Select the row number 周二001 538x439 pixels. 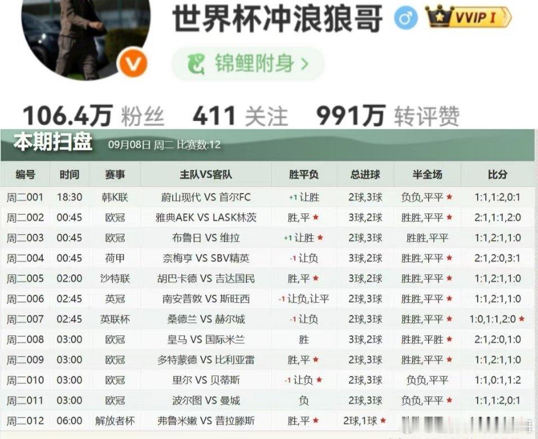click(25, 197)
